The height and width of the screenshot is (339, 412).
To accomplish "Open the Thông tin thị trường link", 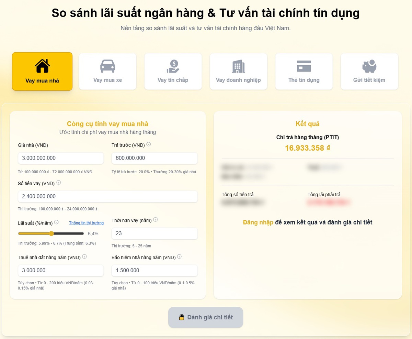I will coord(86,223).
